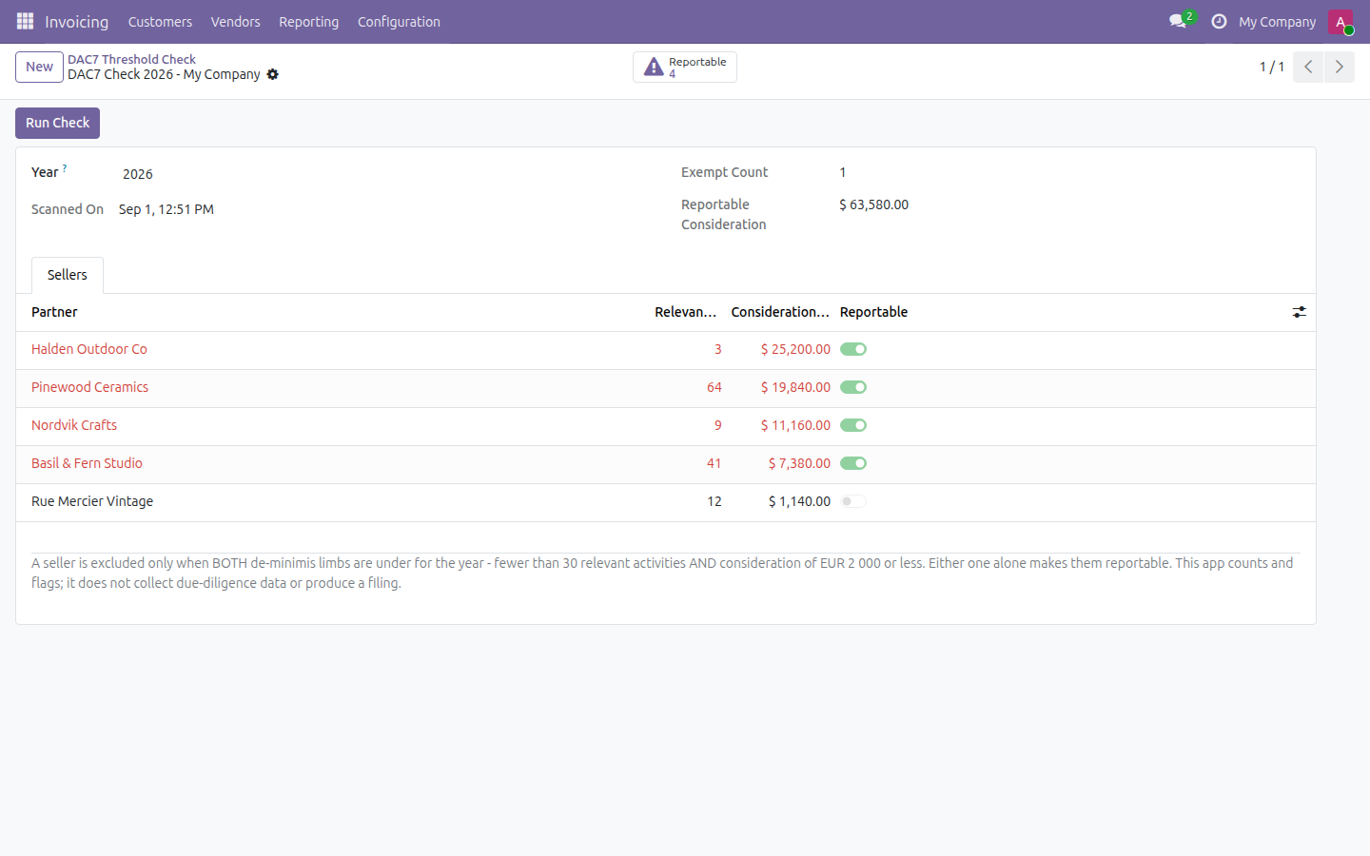Click the Exempt Count value 1
This screenshot has height=856, width=1370.
tap(843, 172)
